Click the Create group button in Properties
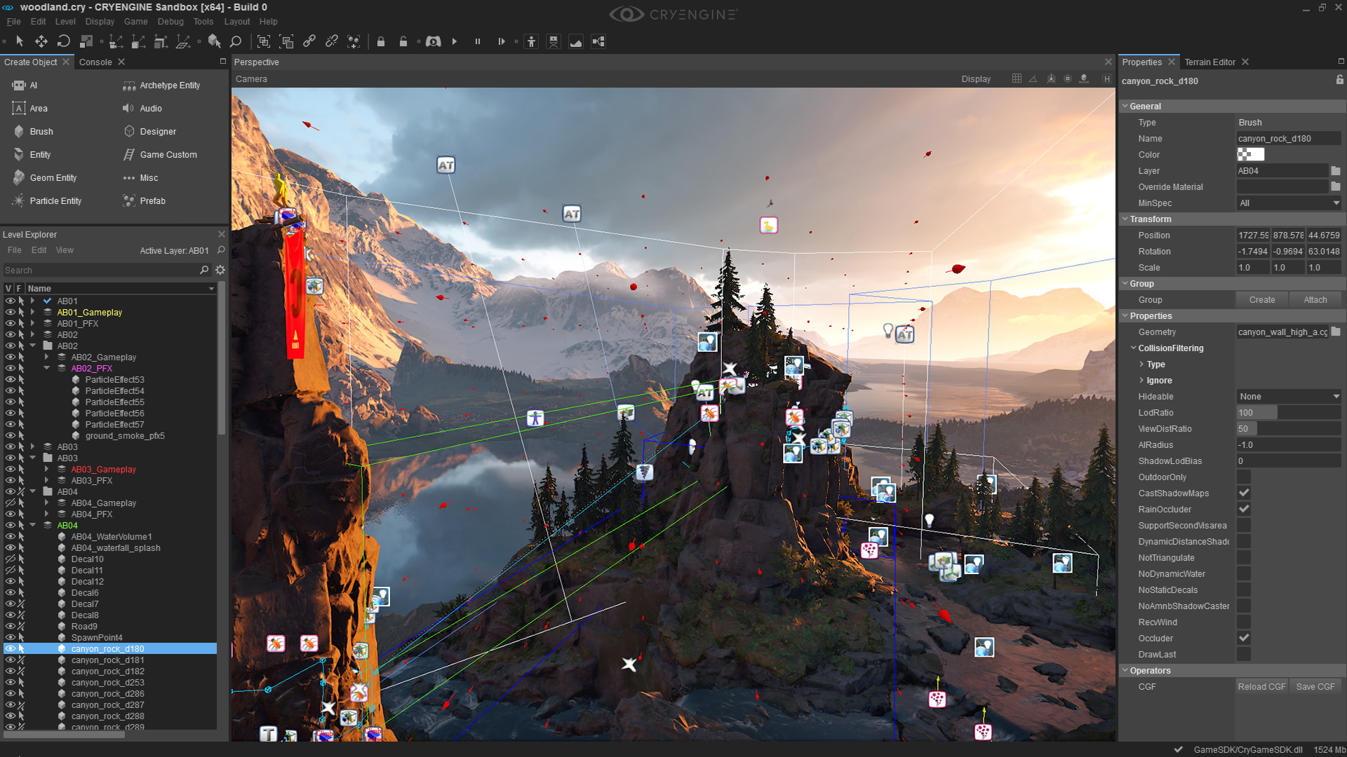The height and width of the screenshot is (757, 1347). click(x=1261, y=299)
